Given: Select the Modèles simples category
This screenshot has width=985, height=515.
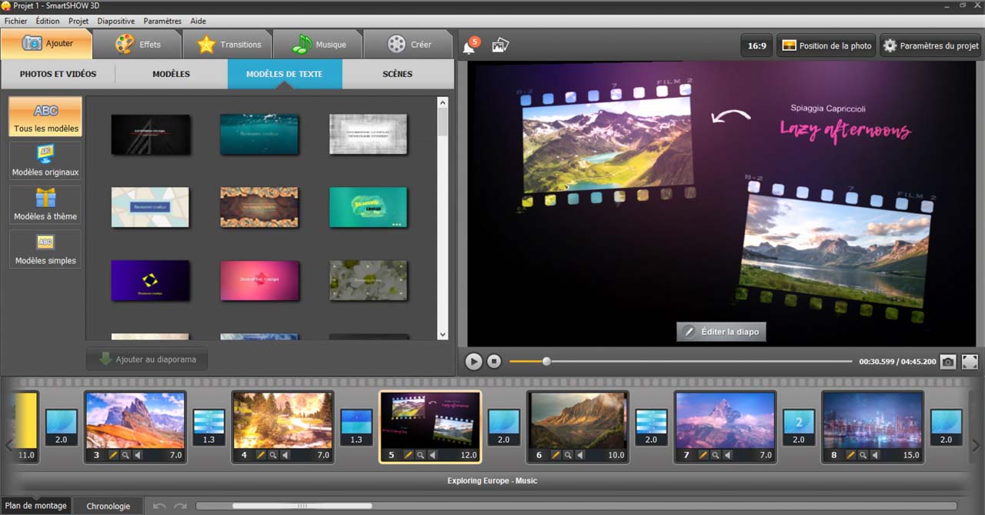Looking at the screenshot, I should click(x=45, y=249).
